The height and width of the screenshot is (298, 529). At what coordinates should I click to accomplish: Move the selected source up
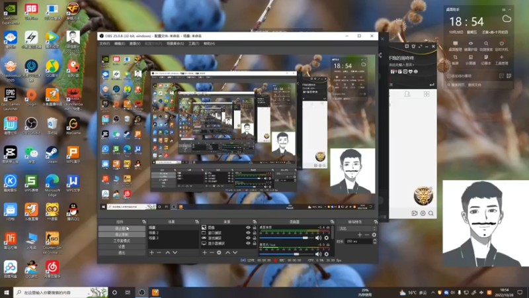pyautogui.click(x=227, y=252)
